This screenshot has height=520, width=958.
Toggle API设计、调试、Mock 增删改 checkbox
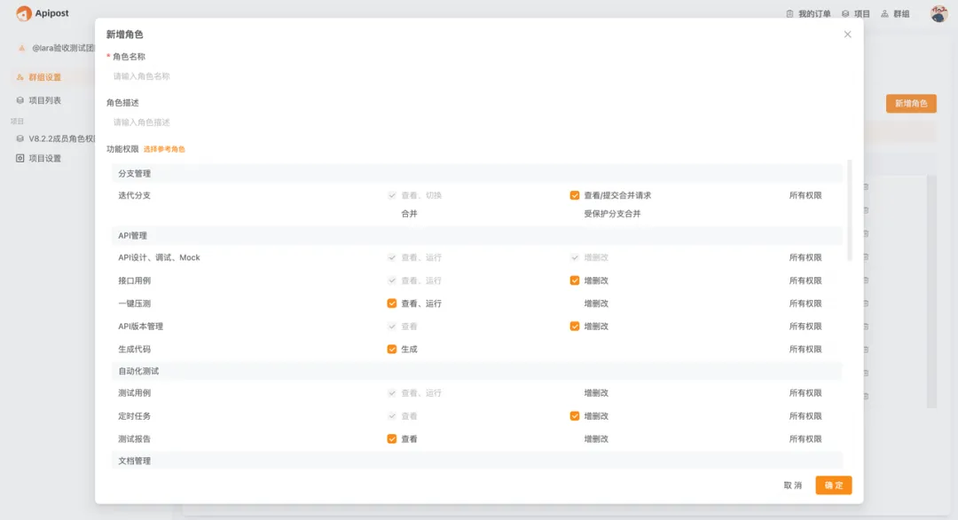pyautogui.click(x=574, y=258)
